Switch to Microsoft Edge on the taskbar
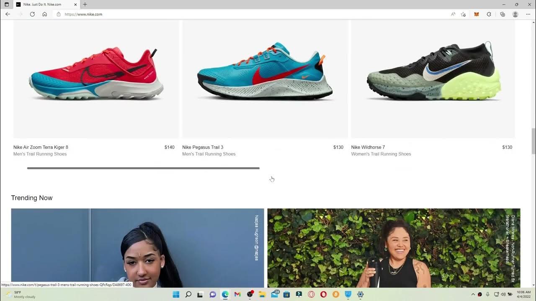Screen dimensions: 536x301 coord(225,294)
